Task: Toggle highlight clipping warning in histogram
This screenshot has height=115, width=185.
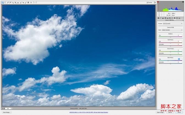Action: coord(183,2)
